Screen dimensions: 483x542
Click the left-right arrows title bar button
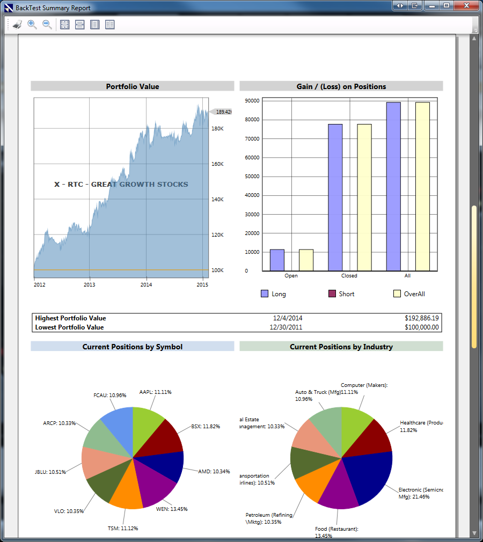[400, 5]
